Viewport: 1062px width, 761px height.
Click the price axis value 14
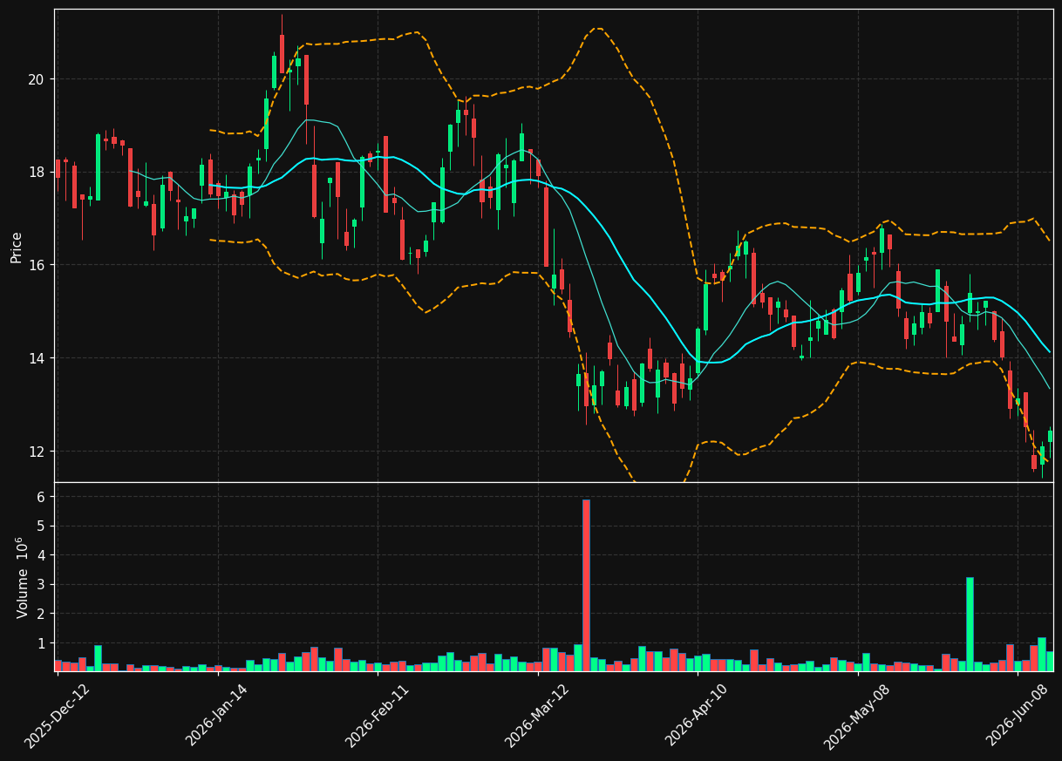coord(35,358)
